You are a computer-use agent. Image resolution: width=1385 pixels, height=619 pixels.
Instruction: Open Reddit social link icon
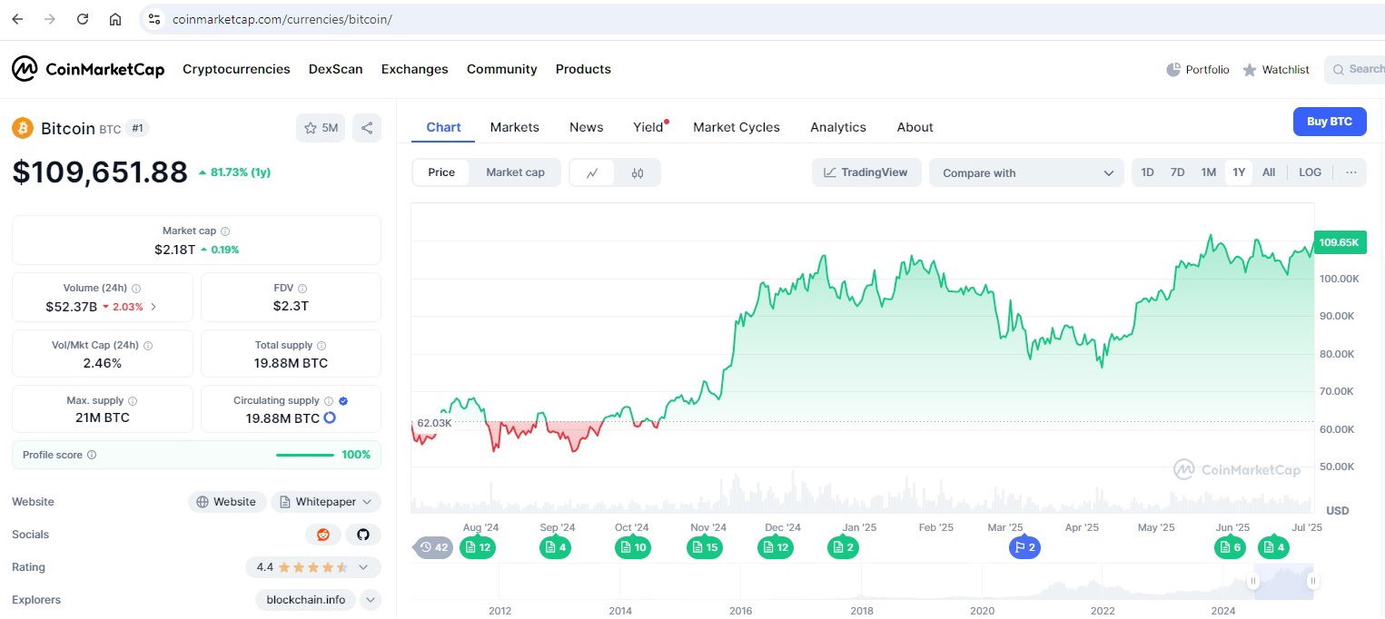pyautogui.click(x=323, y=535)
